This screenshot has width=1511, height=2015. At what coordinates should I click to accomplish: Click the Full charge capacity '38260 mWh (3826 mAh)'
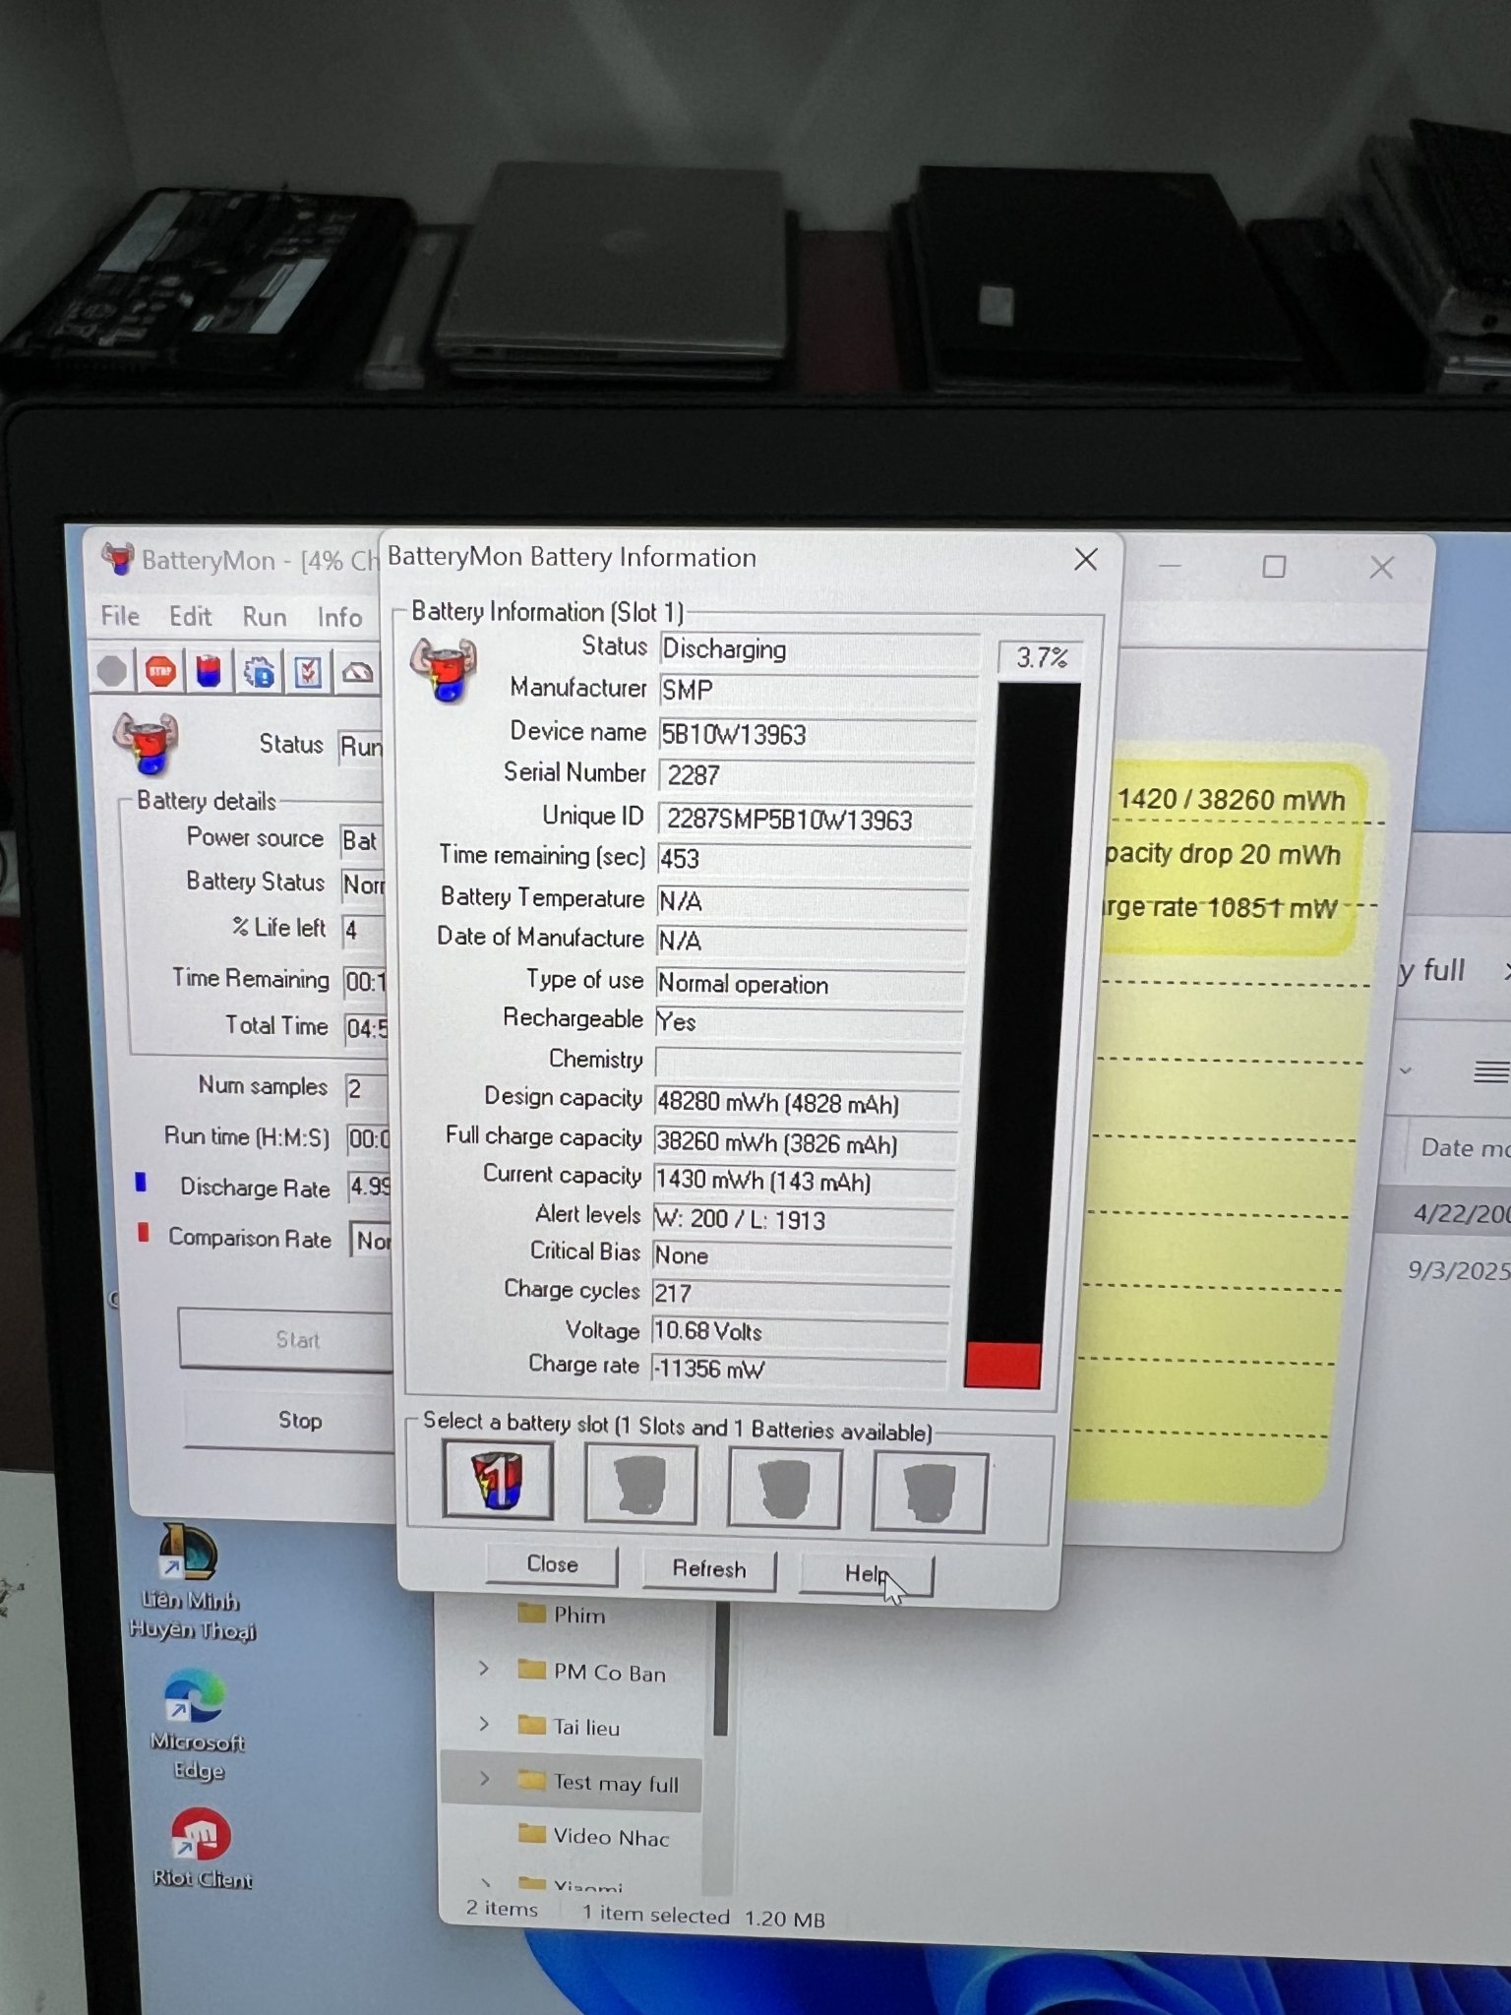tap(806, 1143)
